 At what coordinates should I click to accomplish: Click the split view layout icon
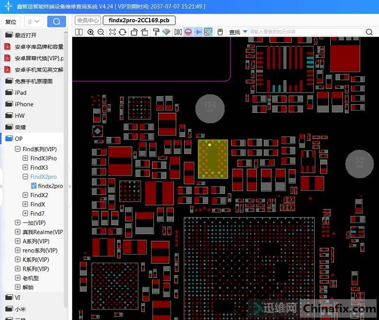[x=79, y=32]
